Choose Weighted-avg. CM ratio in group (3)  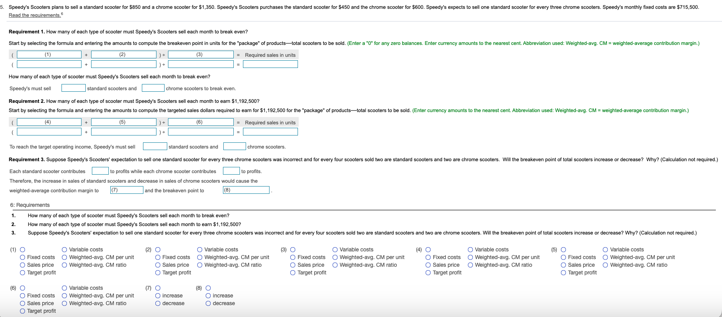[335, 265]
